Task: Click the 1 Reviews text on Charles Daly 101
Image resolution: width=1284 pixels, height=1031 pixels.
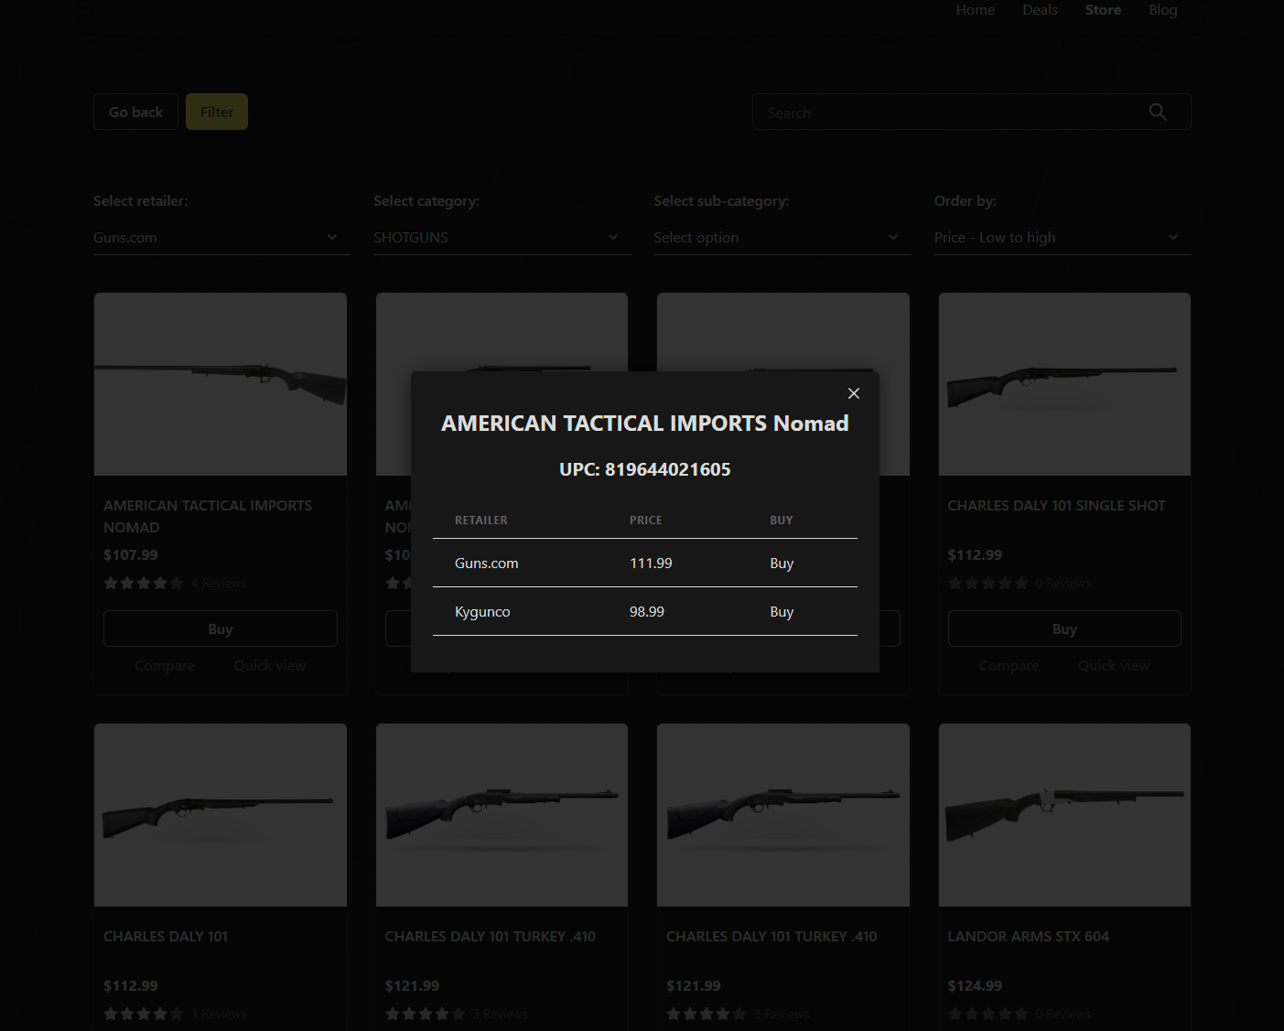Action: [x=219, y=1015]
